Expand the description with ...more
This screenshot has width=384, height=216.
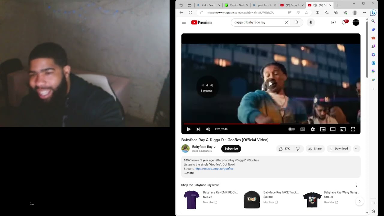click(x=189, y=173)
